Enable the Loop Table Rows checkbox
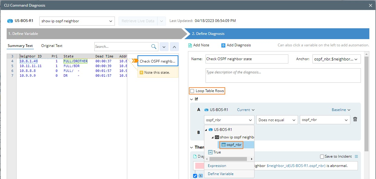Image resolution: width=376 pixels, height=179 pixels. pyautogui.click(x=192, y=91)
